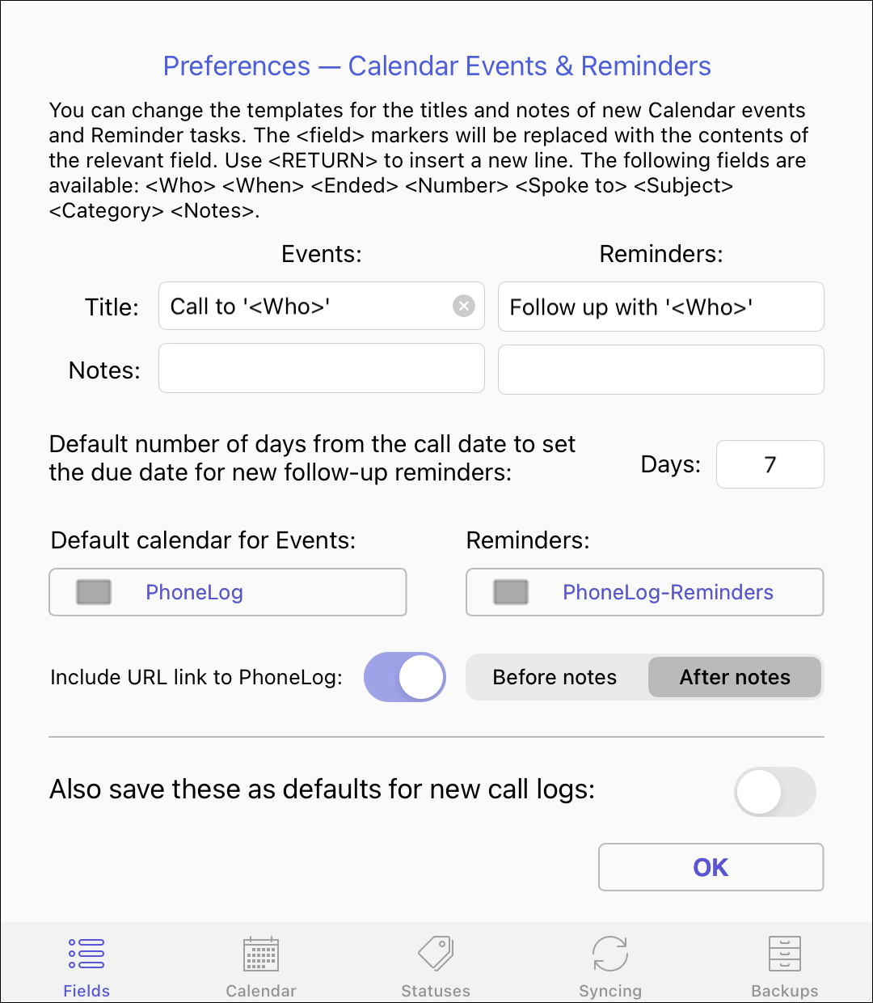Click the Days number field

[x=770, y=464]
